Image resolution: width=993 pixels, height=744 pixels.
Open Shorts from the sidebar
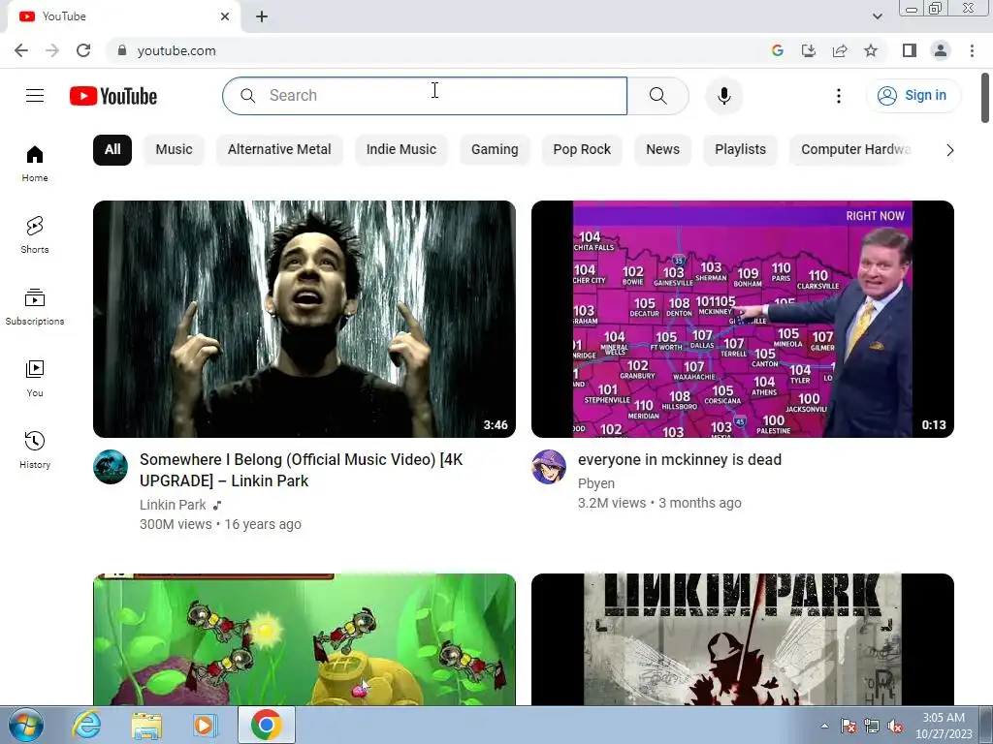click(35, 234)
